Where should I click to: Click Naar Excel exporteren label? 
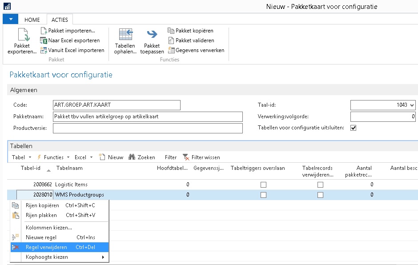coord(74,40)
